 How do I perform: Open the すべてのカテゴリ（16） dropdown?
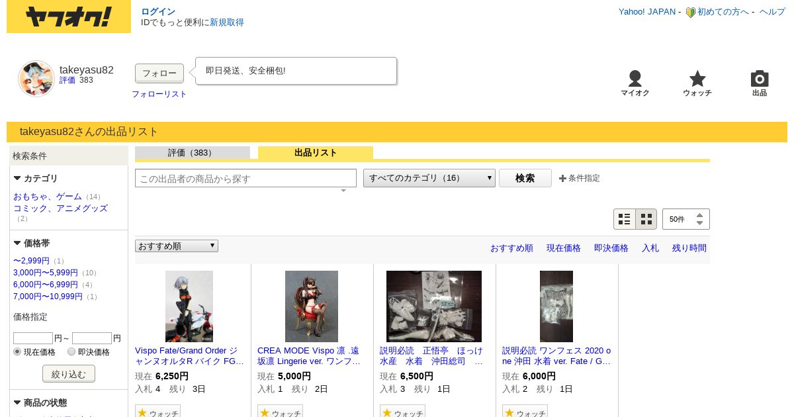(x=429, y=178)
